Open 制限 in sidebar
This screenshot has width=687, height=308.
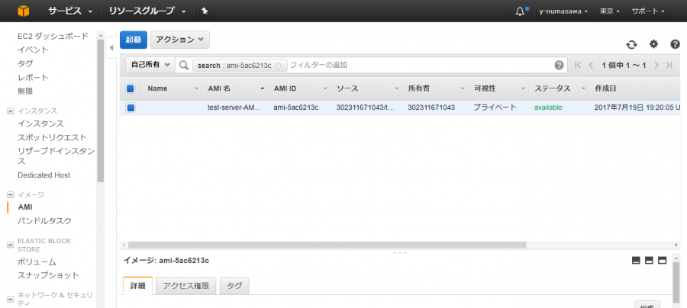point(25,91)
